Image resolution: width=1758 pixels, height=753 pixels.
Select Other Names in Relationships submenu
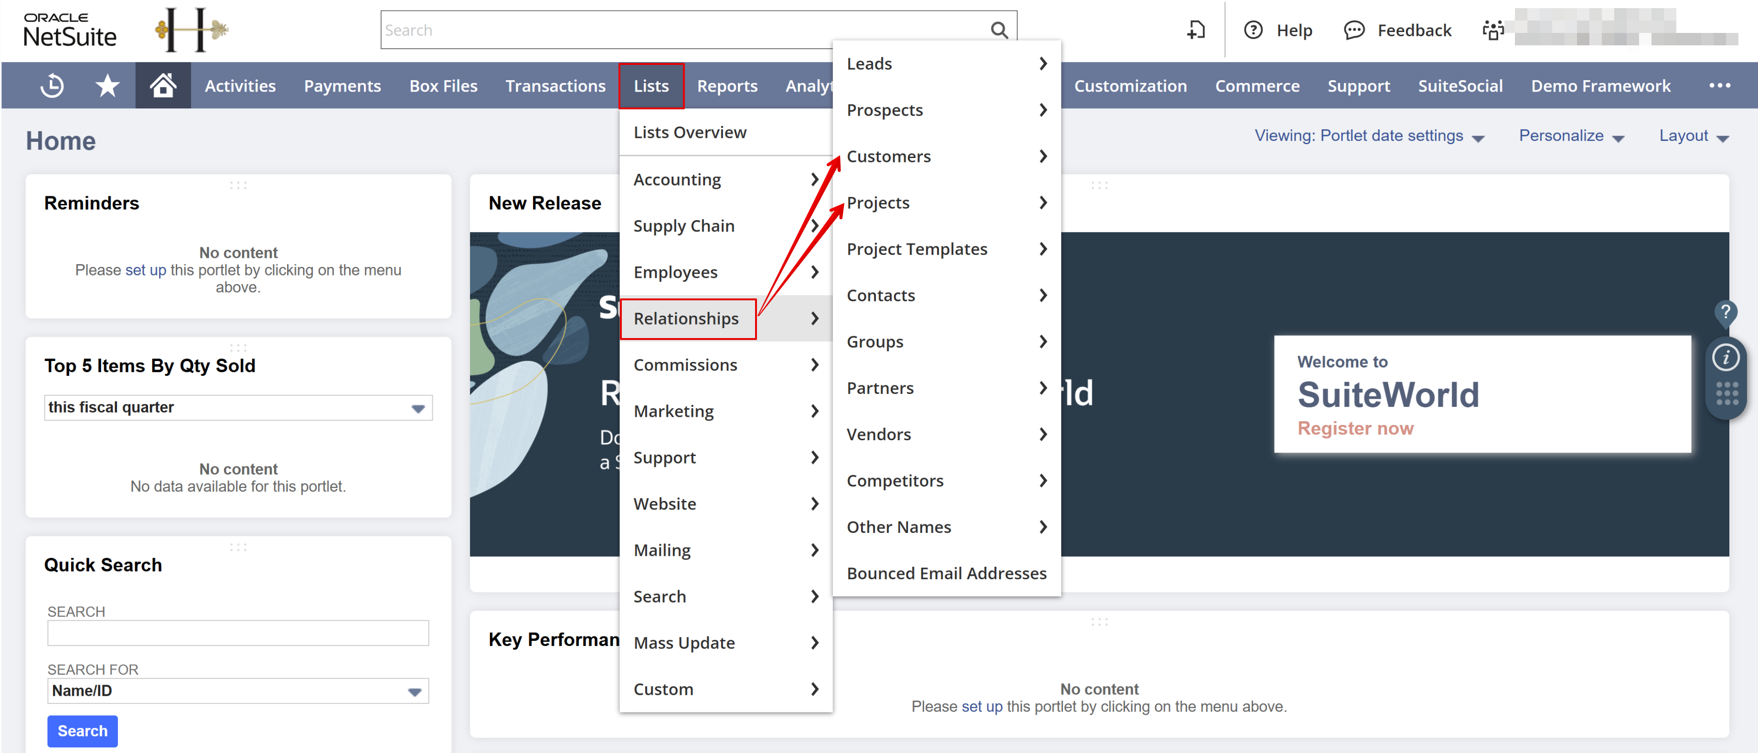coord(946,527)
